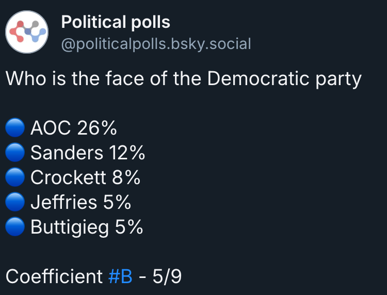Screen dimensions: 387x295
Task: Open the Political polls profile avatar
Action: click(27, 32)
